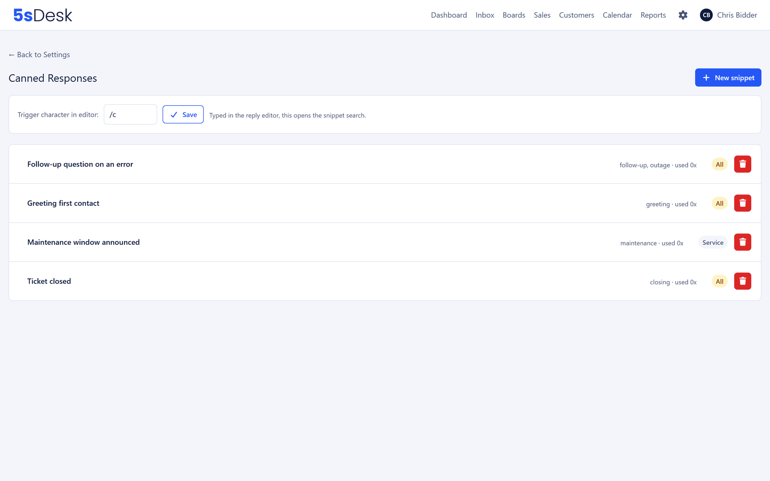Focus the trigger character input field
770x481 pixels.
[130, 114]
